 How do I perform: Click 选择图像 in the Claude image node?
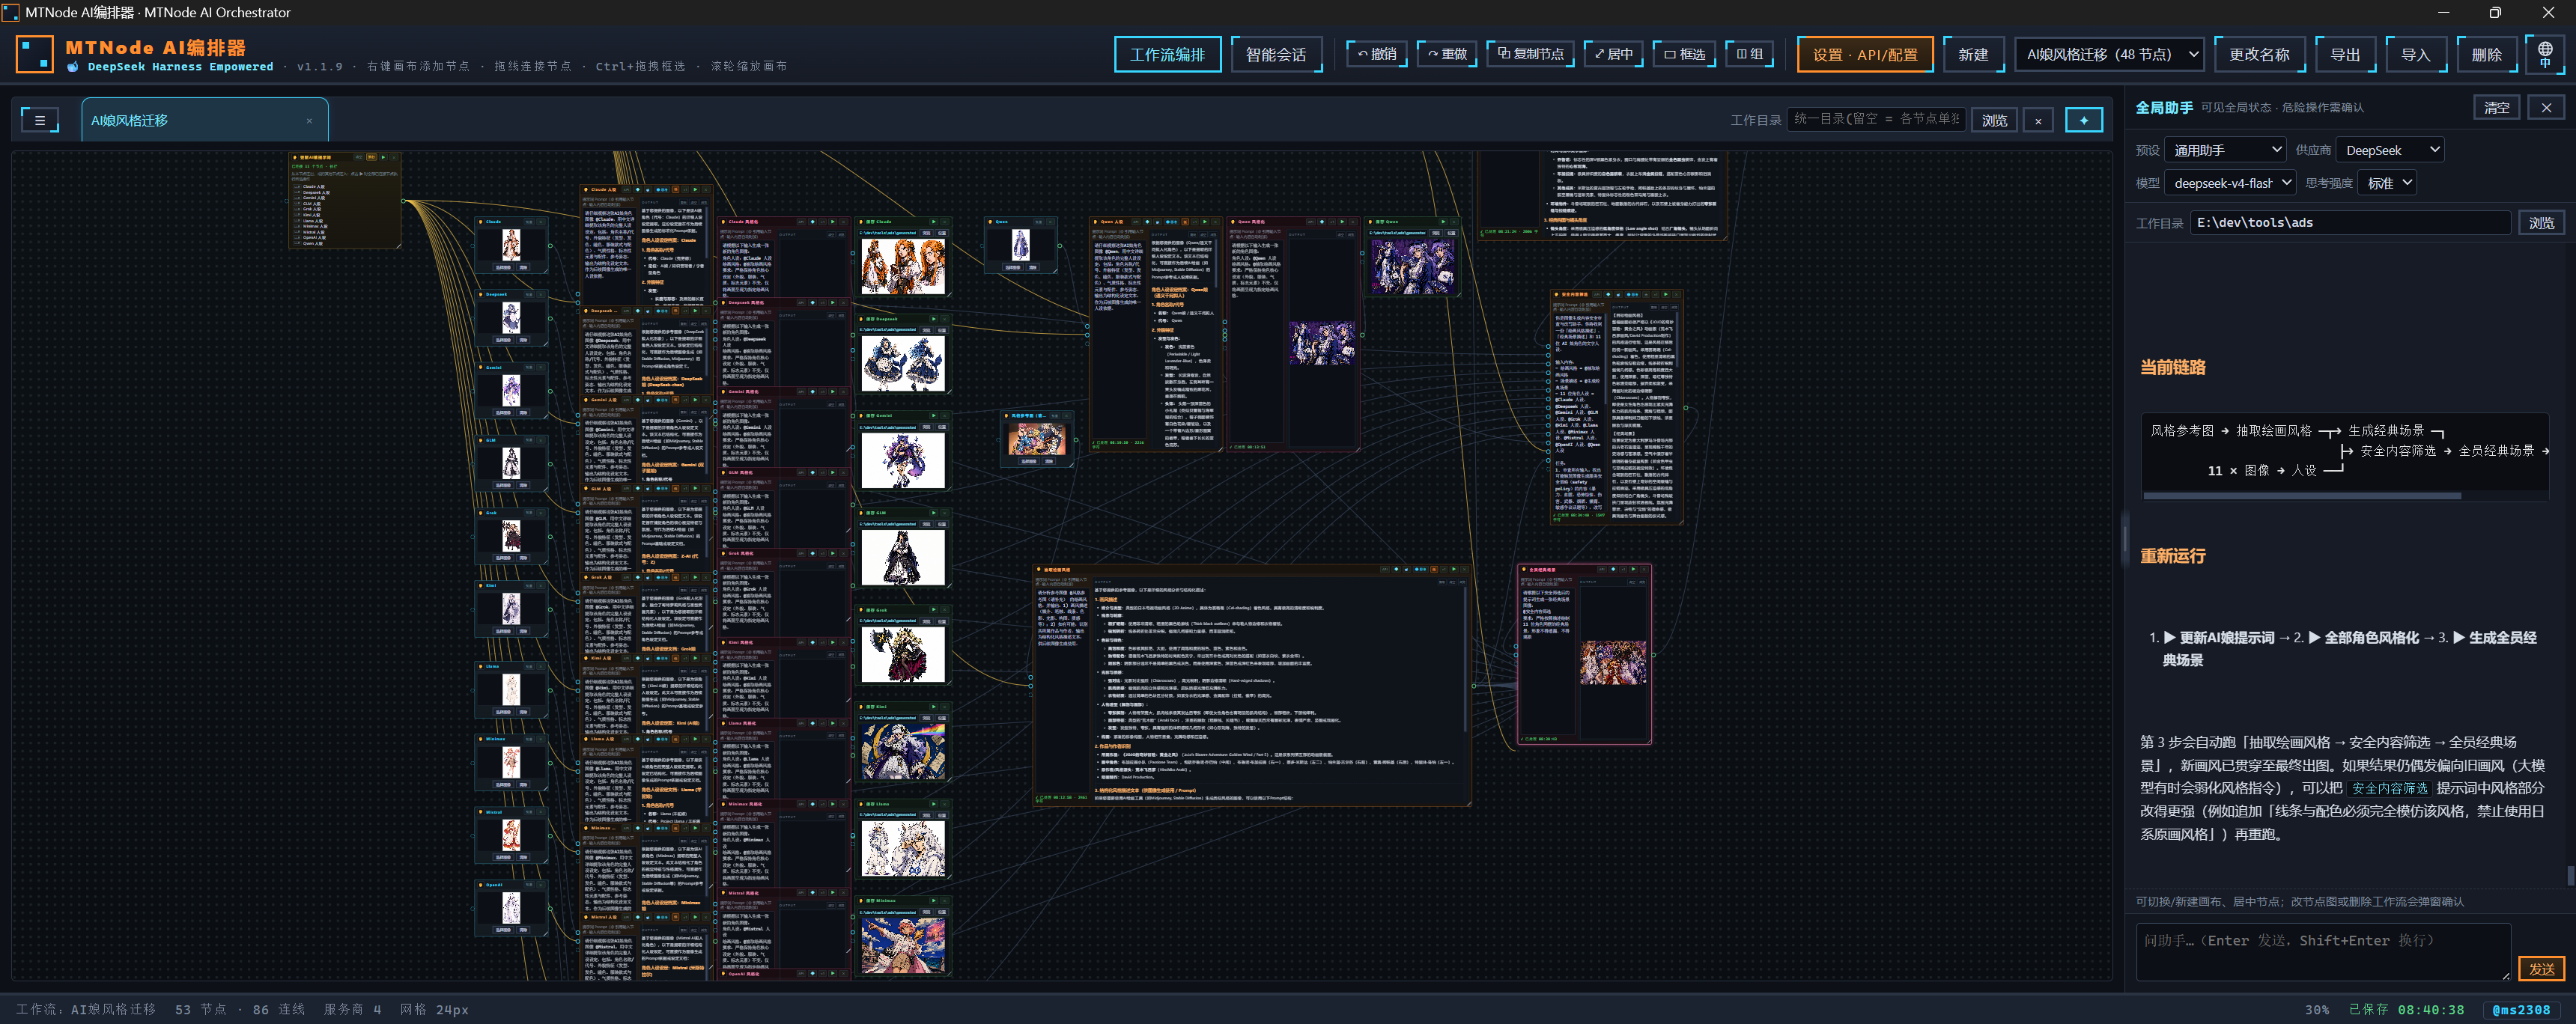click(504, 268)
